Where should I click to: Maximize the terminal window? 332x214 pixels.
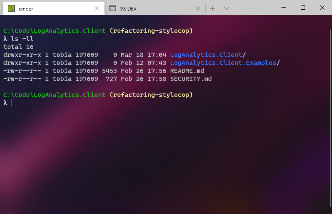pyautogui.click(x=303, y=8)
